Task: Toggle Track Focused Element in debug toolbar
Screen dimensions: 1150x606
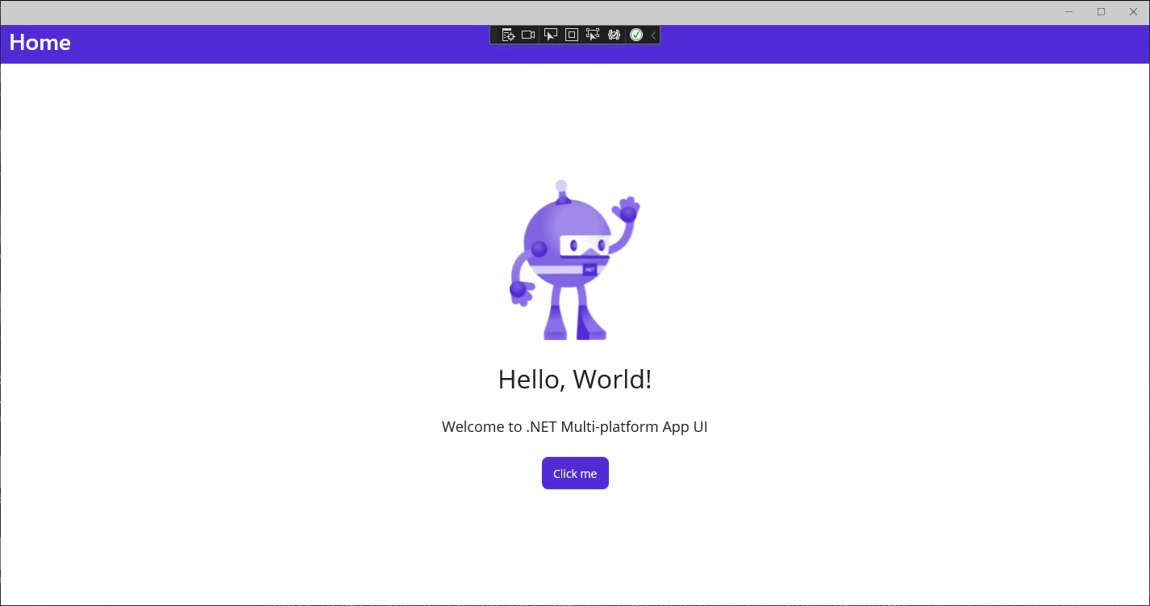Action: pyautogui.click(x=593, y=35)
